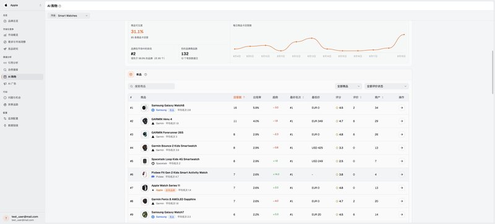Expand the Apple brand switcher at top left

22,6
